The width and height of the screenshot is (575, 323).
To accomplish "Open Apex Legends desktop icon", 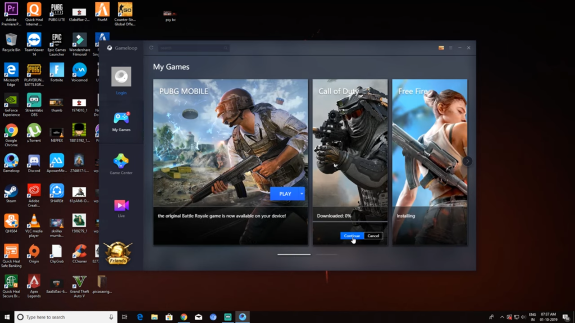I will click(34, 287).
